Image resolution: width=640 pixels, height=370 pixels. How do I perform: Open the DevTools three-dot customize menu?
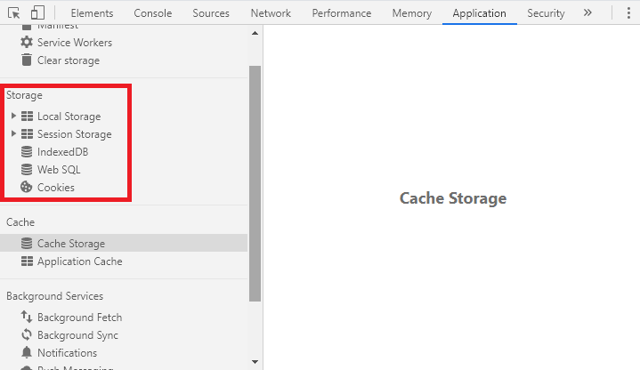click(628, 13)
